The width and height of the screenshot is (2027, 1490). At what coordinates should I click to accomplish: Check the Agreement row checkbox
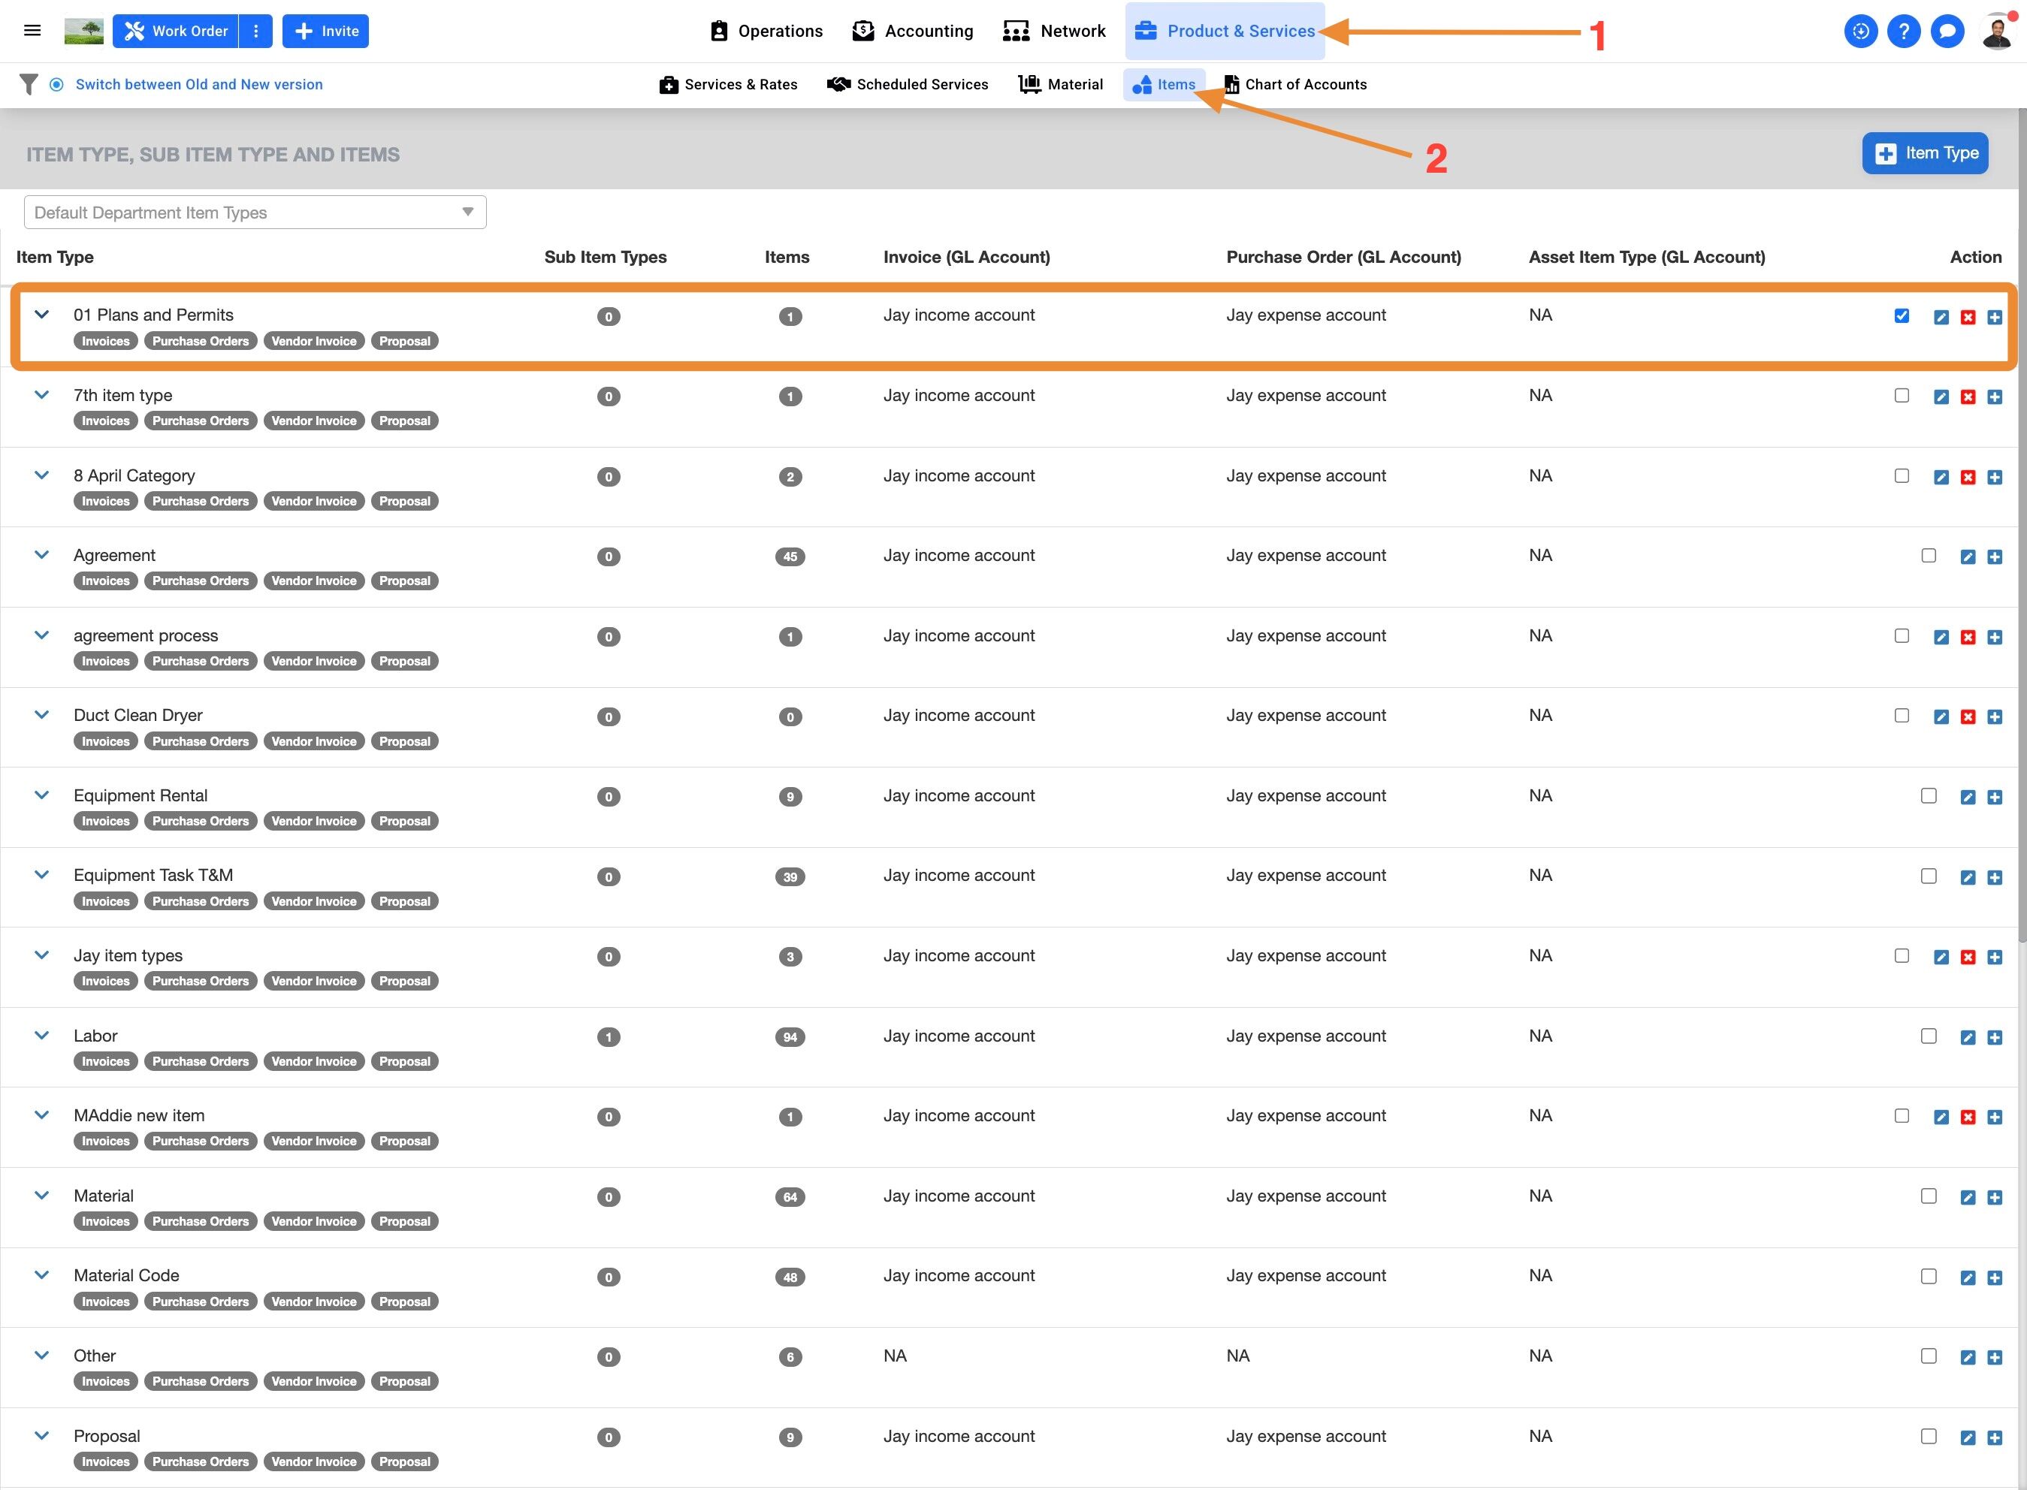tap(1929, 556)
